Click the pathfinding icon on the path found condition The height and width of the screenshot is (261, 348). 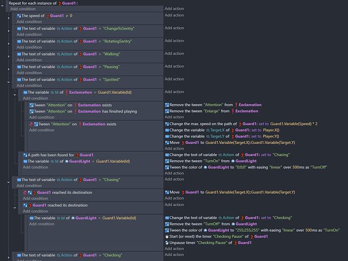click(x=24, y=155)
